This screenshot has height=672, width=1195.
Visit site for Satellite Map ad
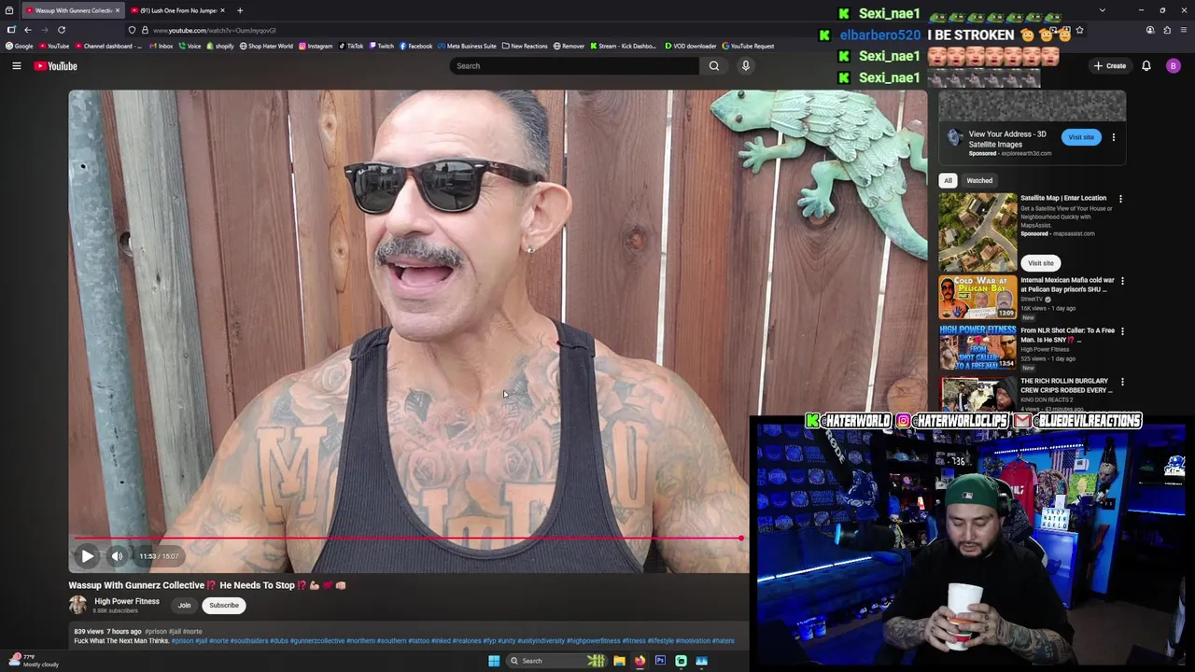[x=1040, y=263]
